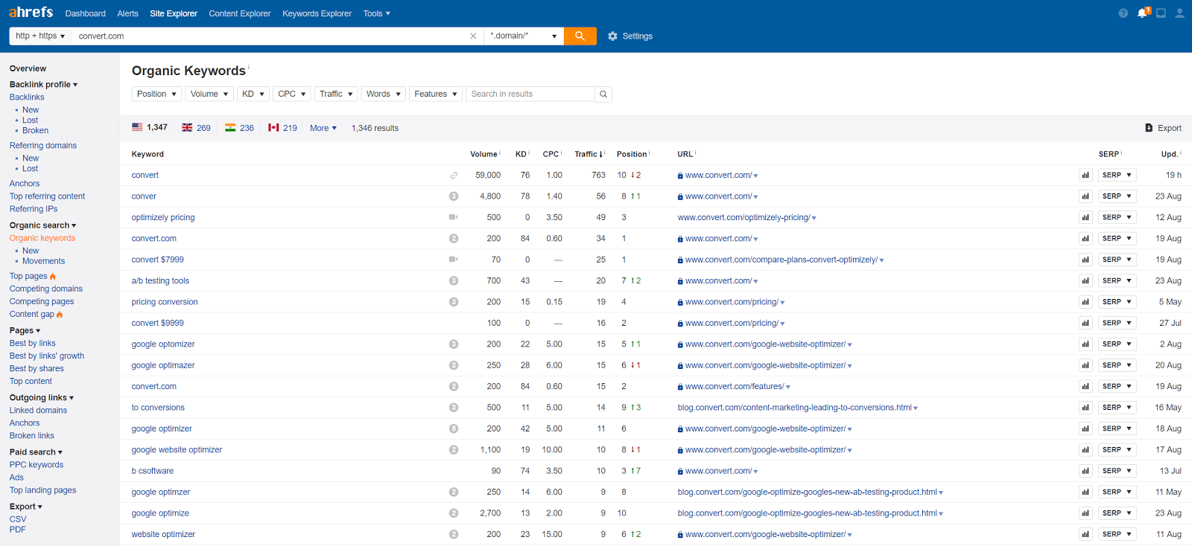1192x546 pixels.
Task: Open the Features filter dropdown
Action: click(x=436, y=94)
